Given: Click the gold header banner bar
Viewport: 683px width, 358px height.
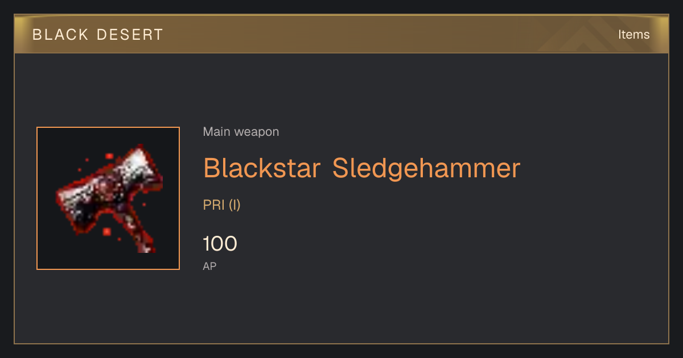Looking at the screenshot, I should tap(341, 34).
